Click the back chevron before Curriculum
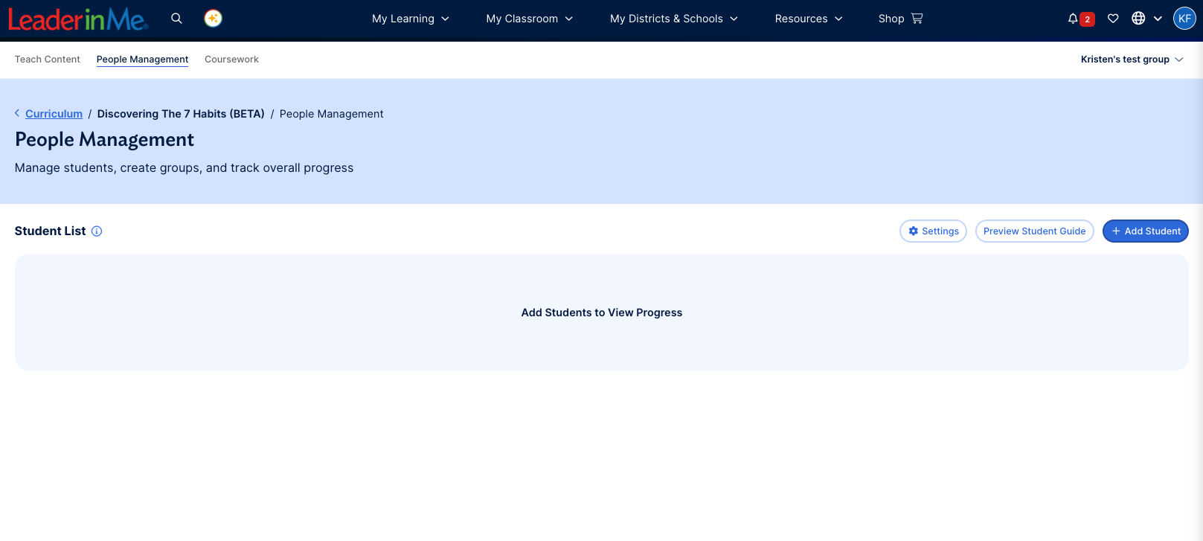1203x541 pixels. point(17,113)
